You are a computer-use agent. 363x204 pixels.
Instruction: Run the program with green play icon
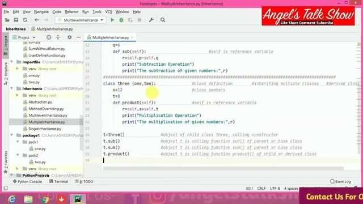[x=112, y=20]
